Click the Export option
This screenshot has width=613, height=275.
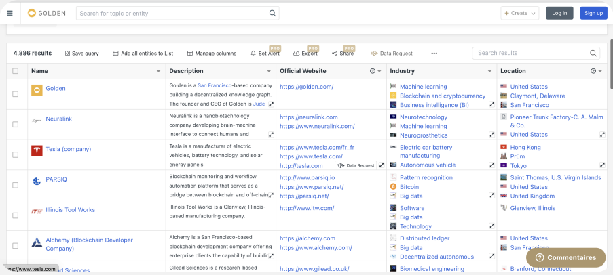305,54
